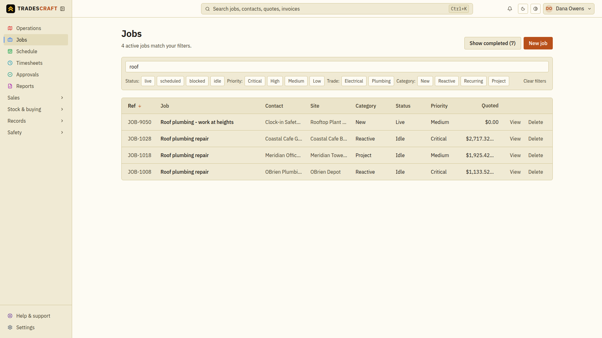Click the Approvals checkmark icon
Screen dimensions: 602x338
[x=10, y=74]
